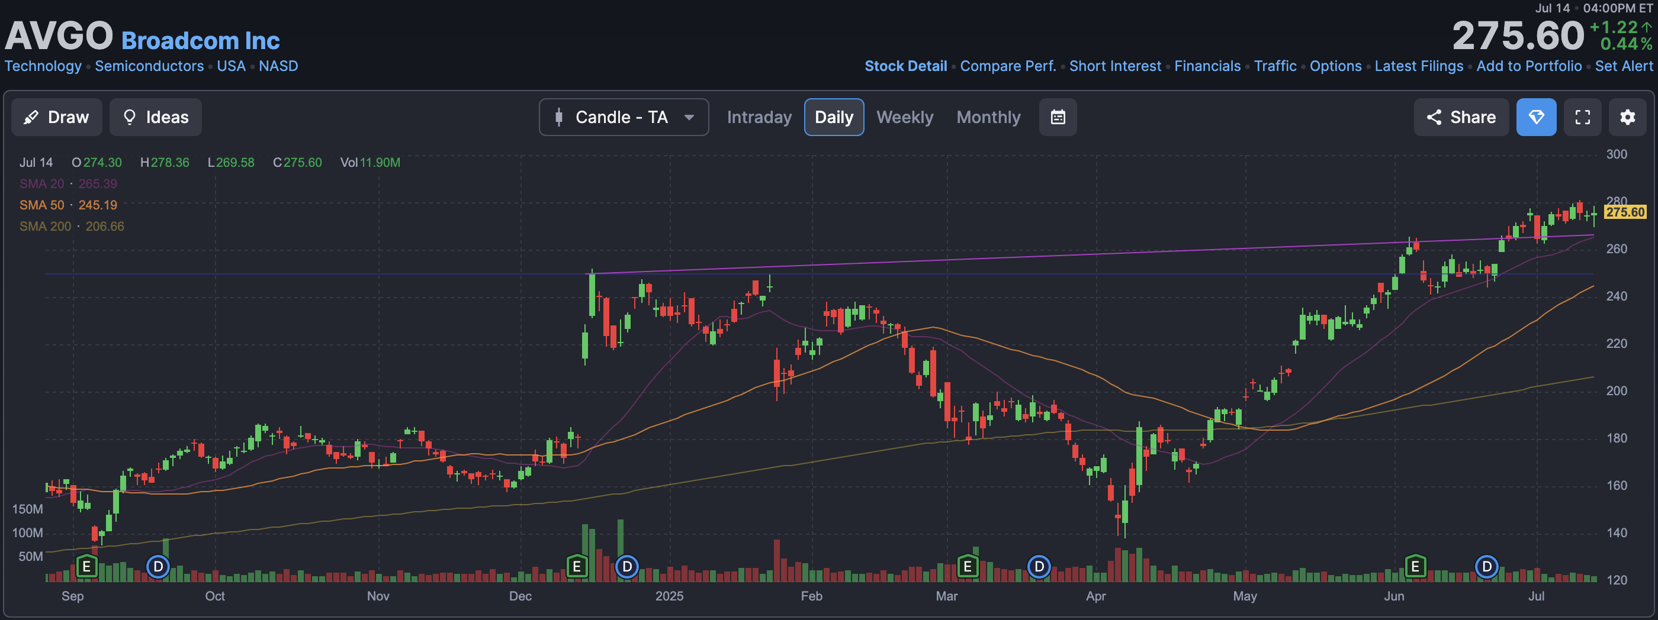Click the September earnings E marker

tap(86, 567)
